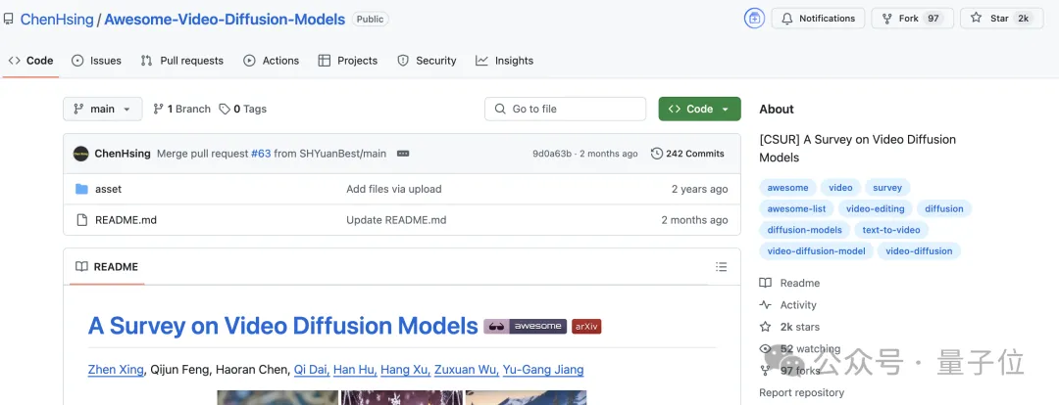Switch to Pull requests tab
This screenshot has width=1059, height=405.
point(181,61)
